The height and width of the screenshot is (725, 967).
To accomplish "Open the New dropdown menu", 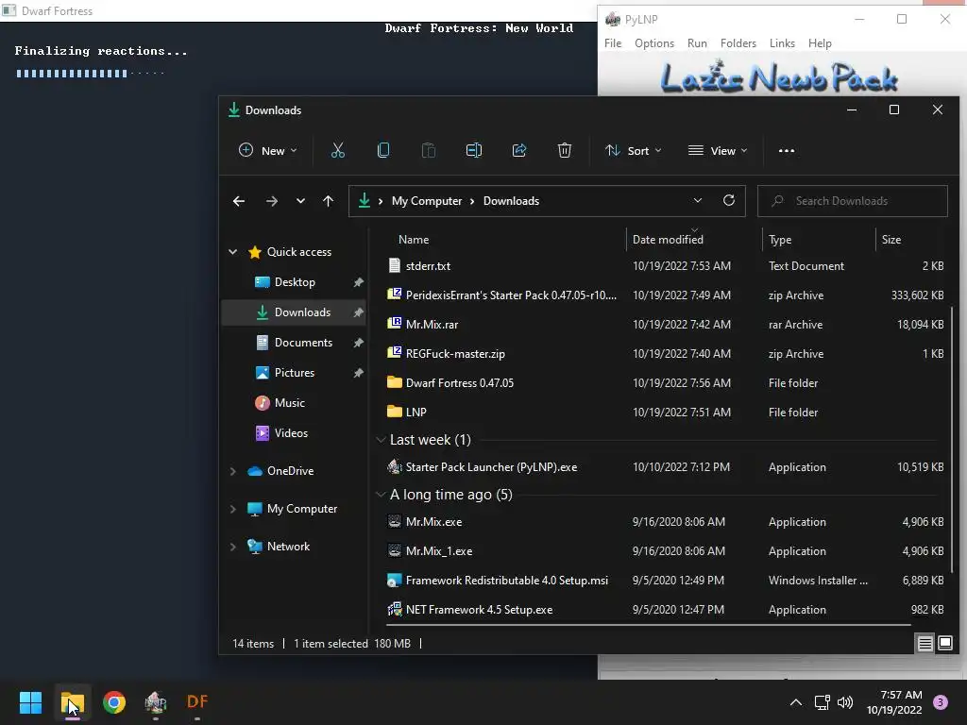I will [x=268, y=150].
